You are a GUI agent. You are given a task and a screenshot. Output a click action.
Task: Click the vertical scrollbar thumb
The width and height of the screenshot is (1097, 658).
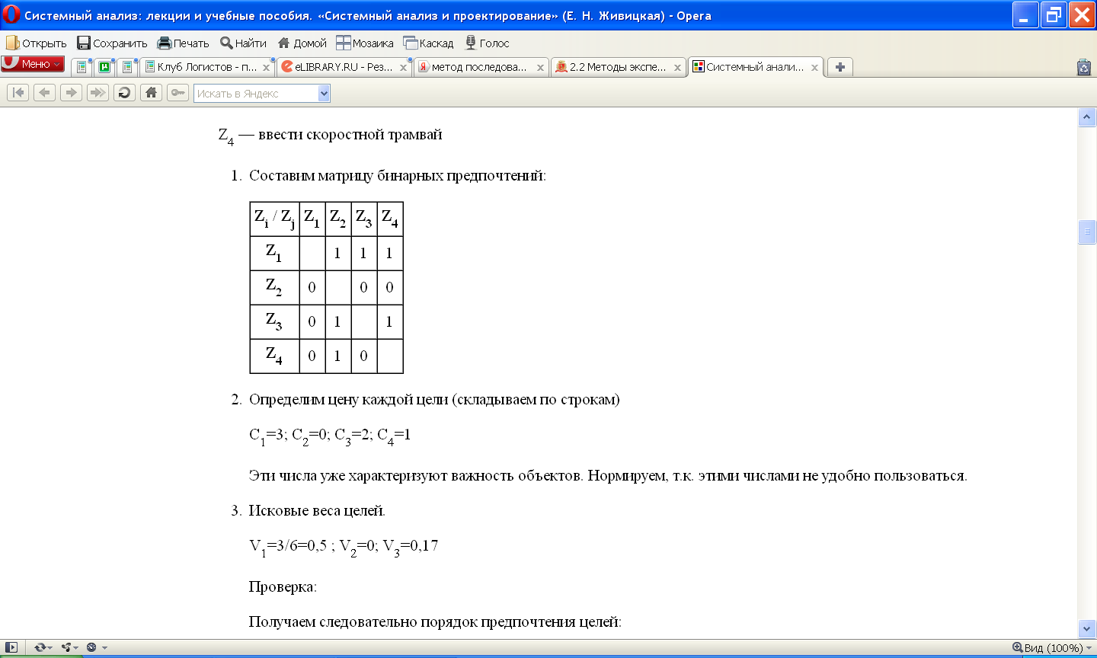pos(1087,232)
